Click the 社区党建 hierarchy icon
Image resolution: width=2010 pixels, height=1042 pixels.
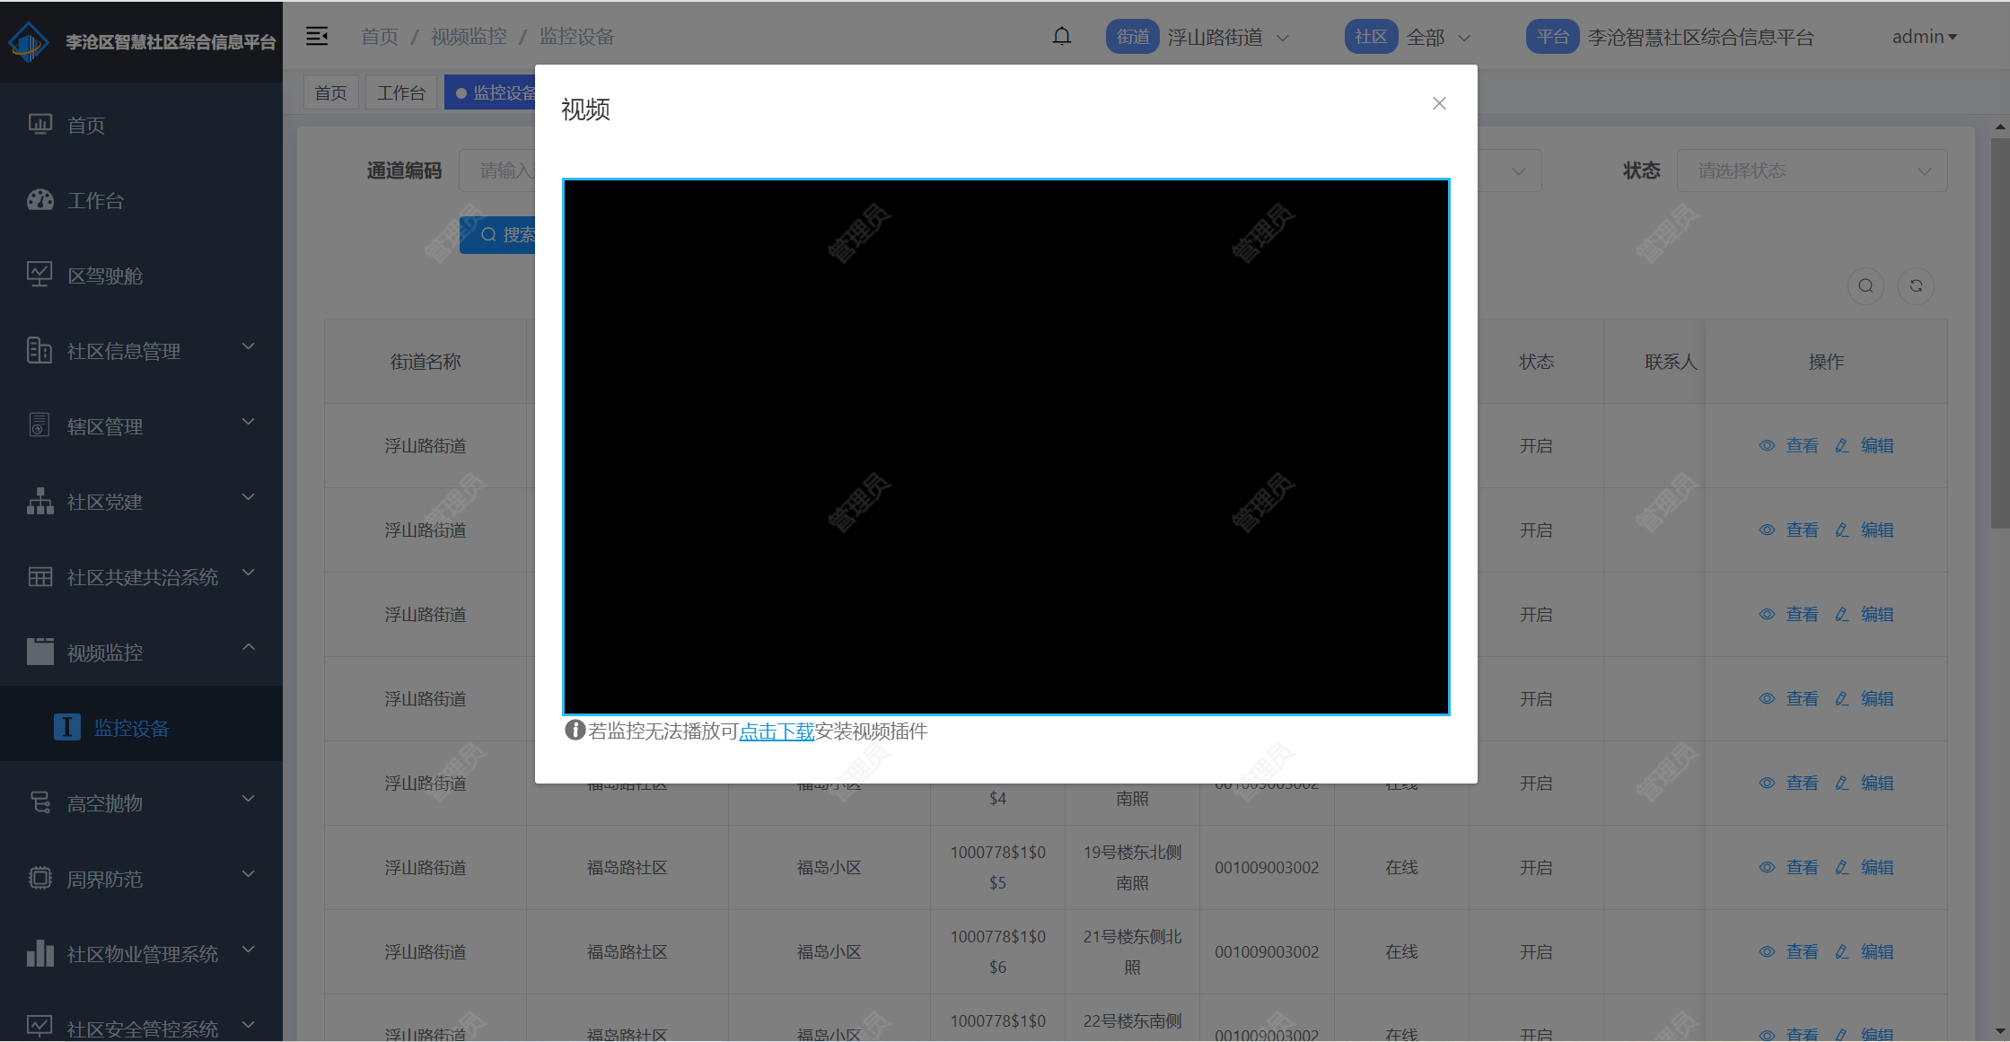point(40,501)
